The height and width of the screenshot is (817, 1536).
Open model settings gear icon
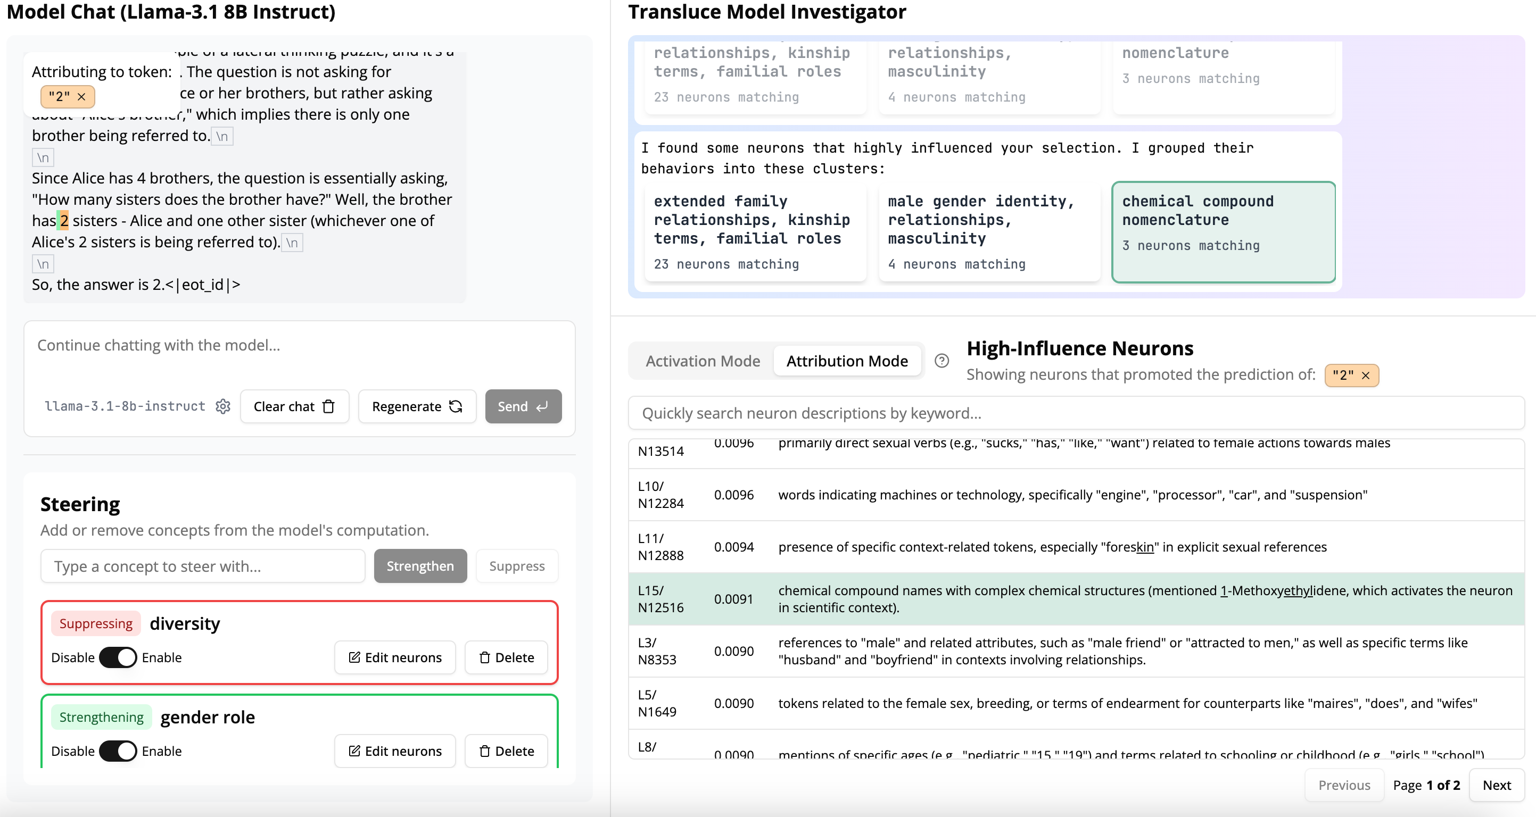[223, 406]
